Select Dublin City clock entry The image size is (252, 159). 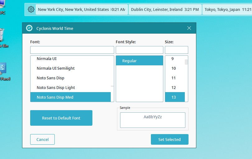[x=165, y=9]
